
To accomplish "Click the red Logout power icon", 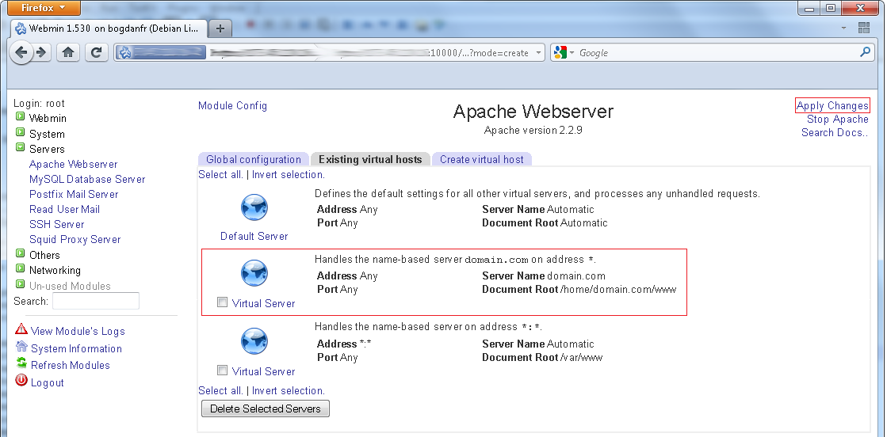I will tap(21, 382).
